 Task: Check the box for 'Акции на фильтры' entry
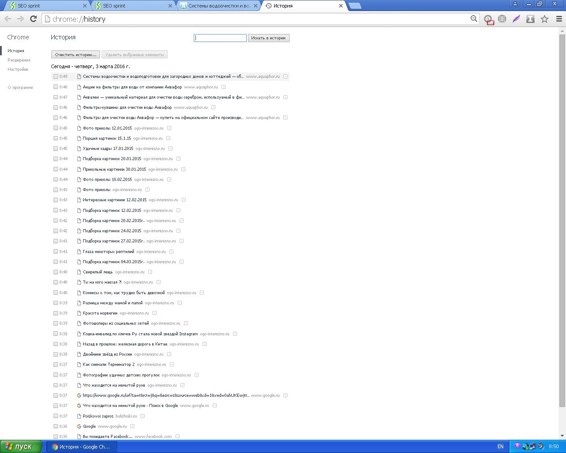coord(56,87)
